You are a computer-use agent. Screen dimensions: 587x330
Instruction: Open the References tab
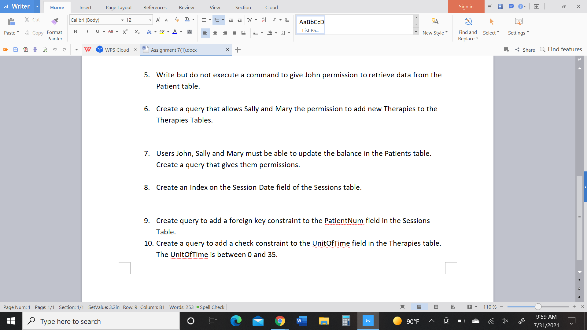tap(155, 7)
